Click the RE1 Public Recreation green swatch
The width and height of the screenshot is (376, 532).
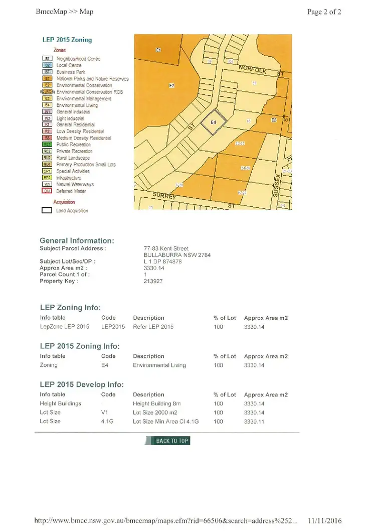tap(47, 145)
